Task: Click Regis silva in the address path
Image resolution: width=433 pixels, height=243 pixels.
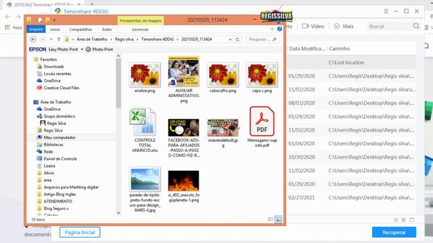Action: coord(124,39)
